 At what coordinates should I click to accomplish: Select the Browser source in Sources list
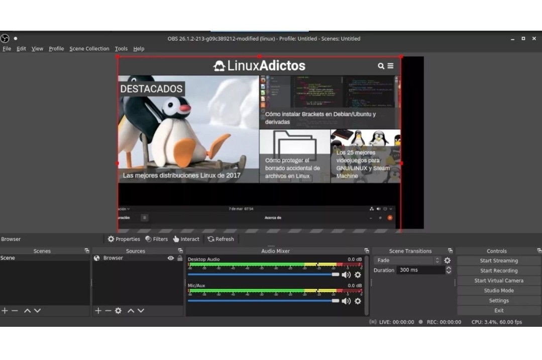pos(138,258)
